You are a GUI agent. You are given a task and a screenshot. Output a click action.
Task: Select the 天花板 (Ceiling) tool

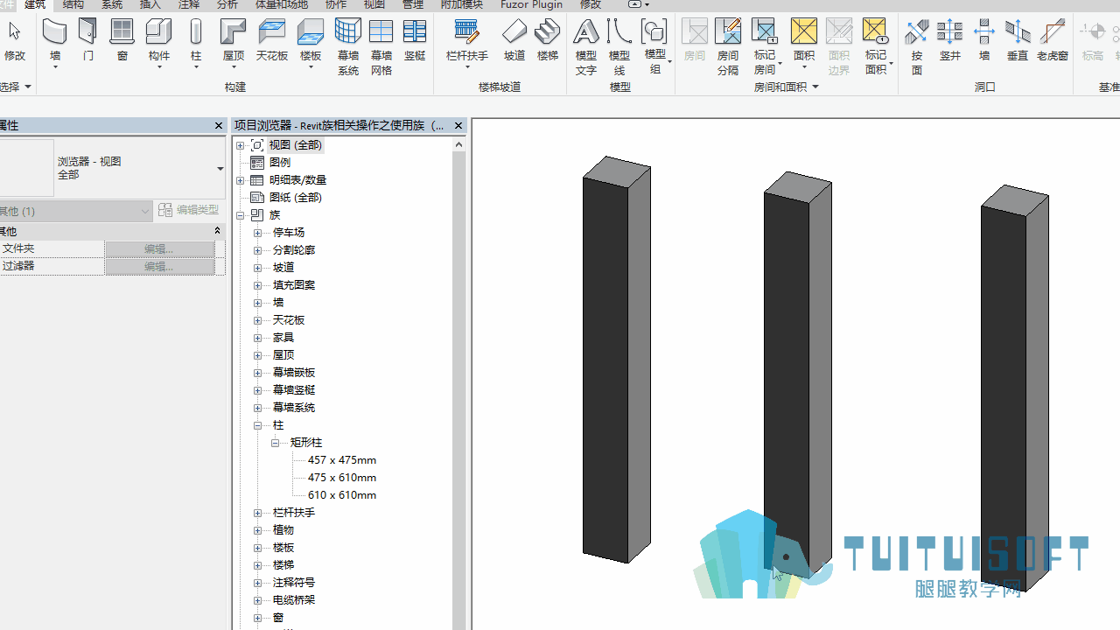pos(272,41)
